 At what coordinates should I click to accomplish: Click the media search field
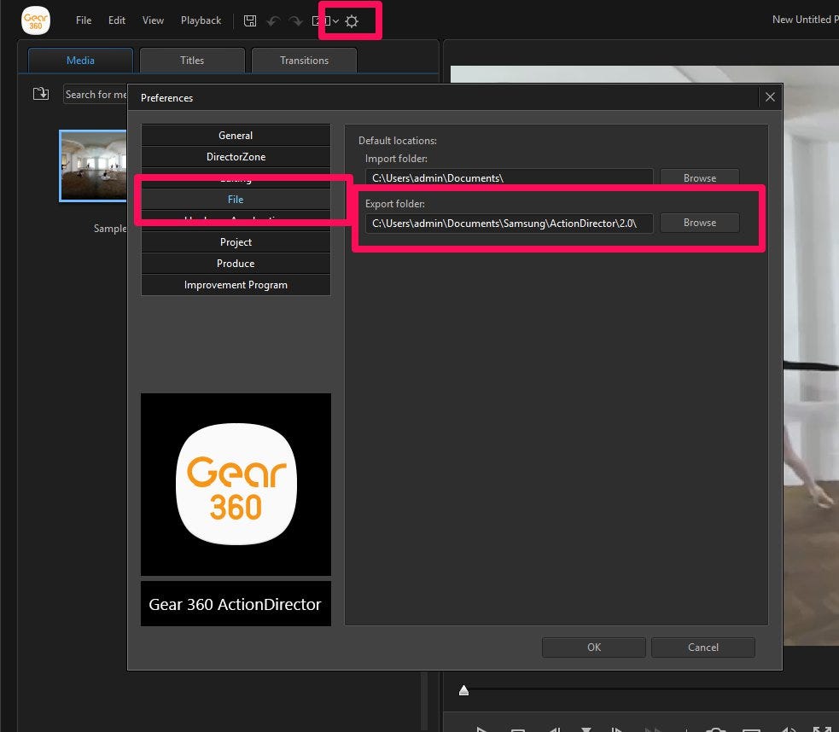[x=96, y=94]
